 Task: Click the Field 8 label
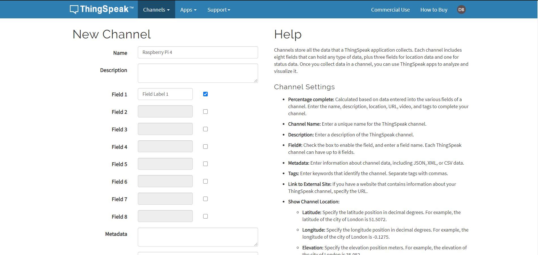coord(119,217)
